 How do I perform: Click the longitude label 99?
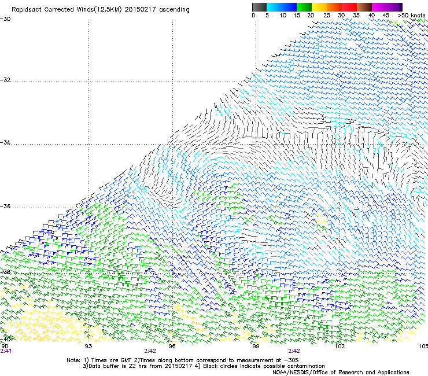pyautogui.click(x=256, y=346)
